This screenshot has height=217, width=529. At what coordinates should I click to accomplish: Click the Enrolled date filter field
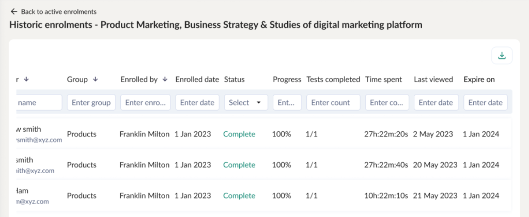click(197, 102)
